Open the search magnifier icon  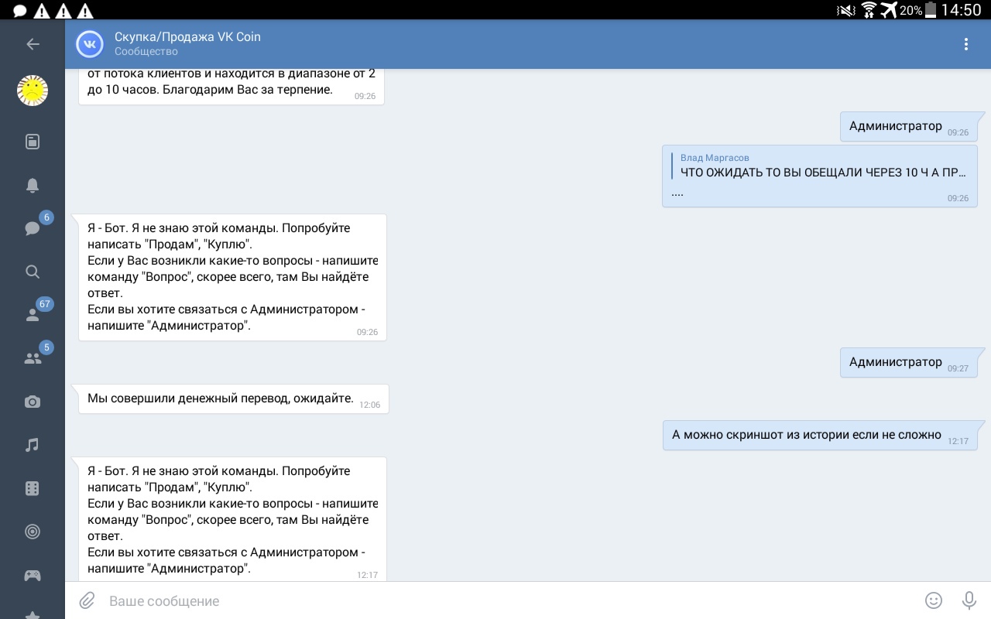click(33, 272)
